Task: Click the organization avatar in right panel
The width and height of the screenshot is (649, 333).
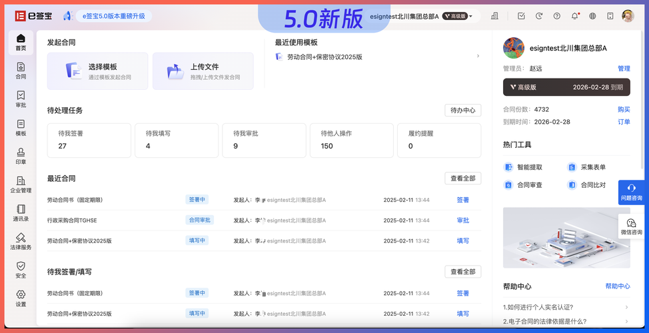Action: tap(514, 48)
